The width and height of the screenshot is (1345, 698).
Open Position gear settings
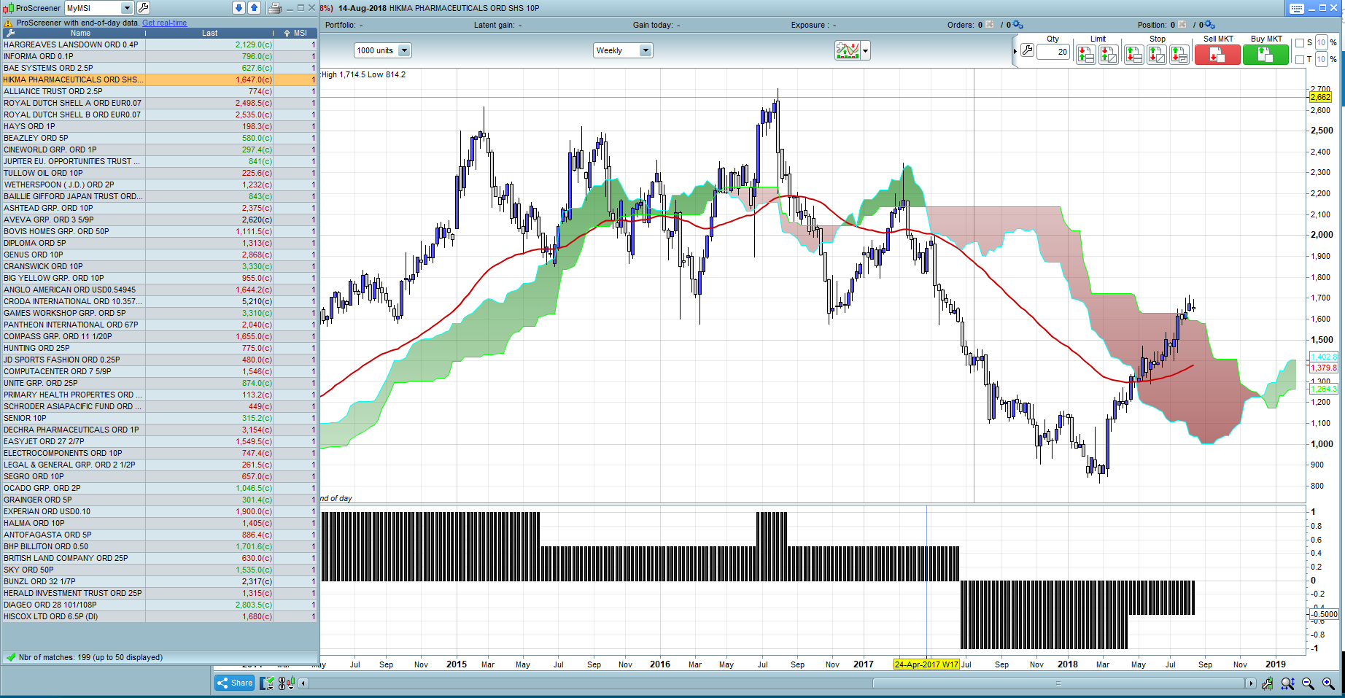coord(1210,25)
